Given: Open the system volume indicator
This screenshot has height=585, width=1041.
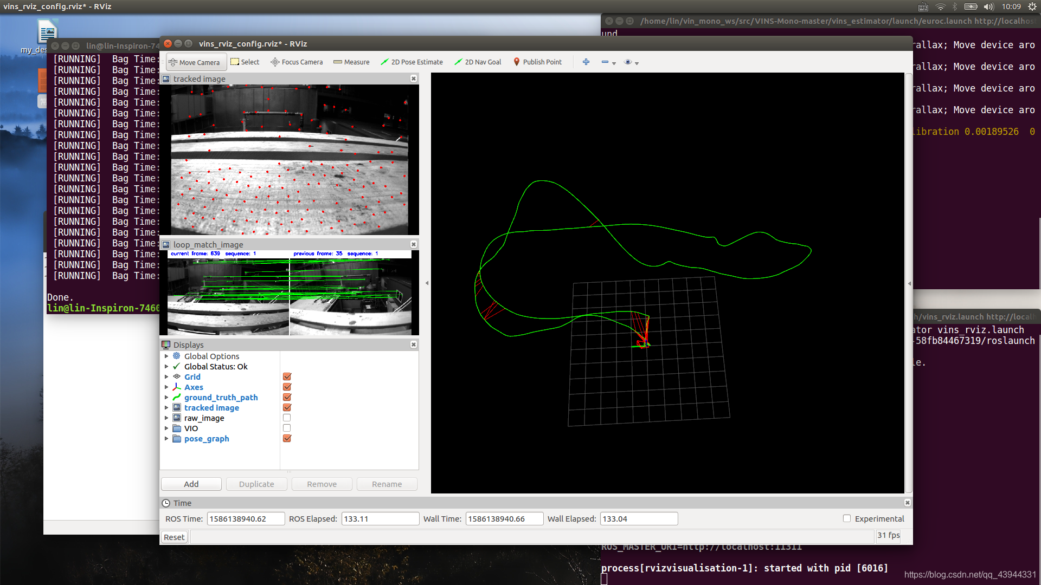Looking at the screenshot, I should (988, 6).
